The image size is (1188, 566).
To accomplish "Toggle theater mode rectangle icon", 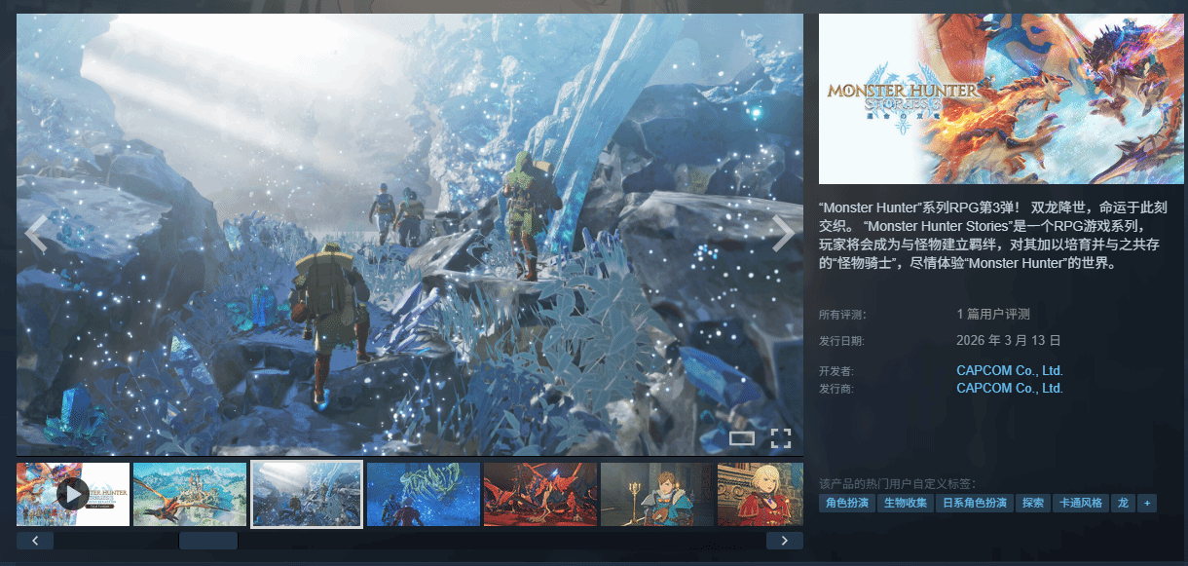I will coord(742,438).
